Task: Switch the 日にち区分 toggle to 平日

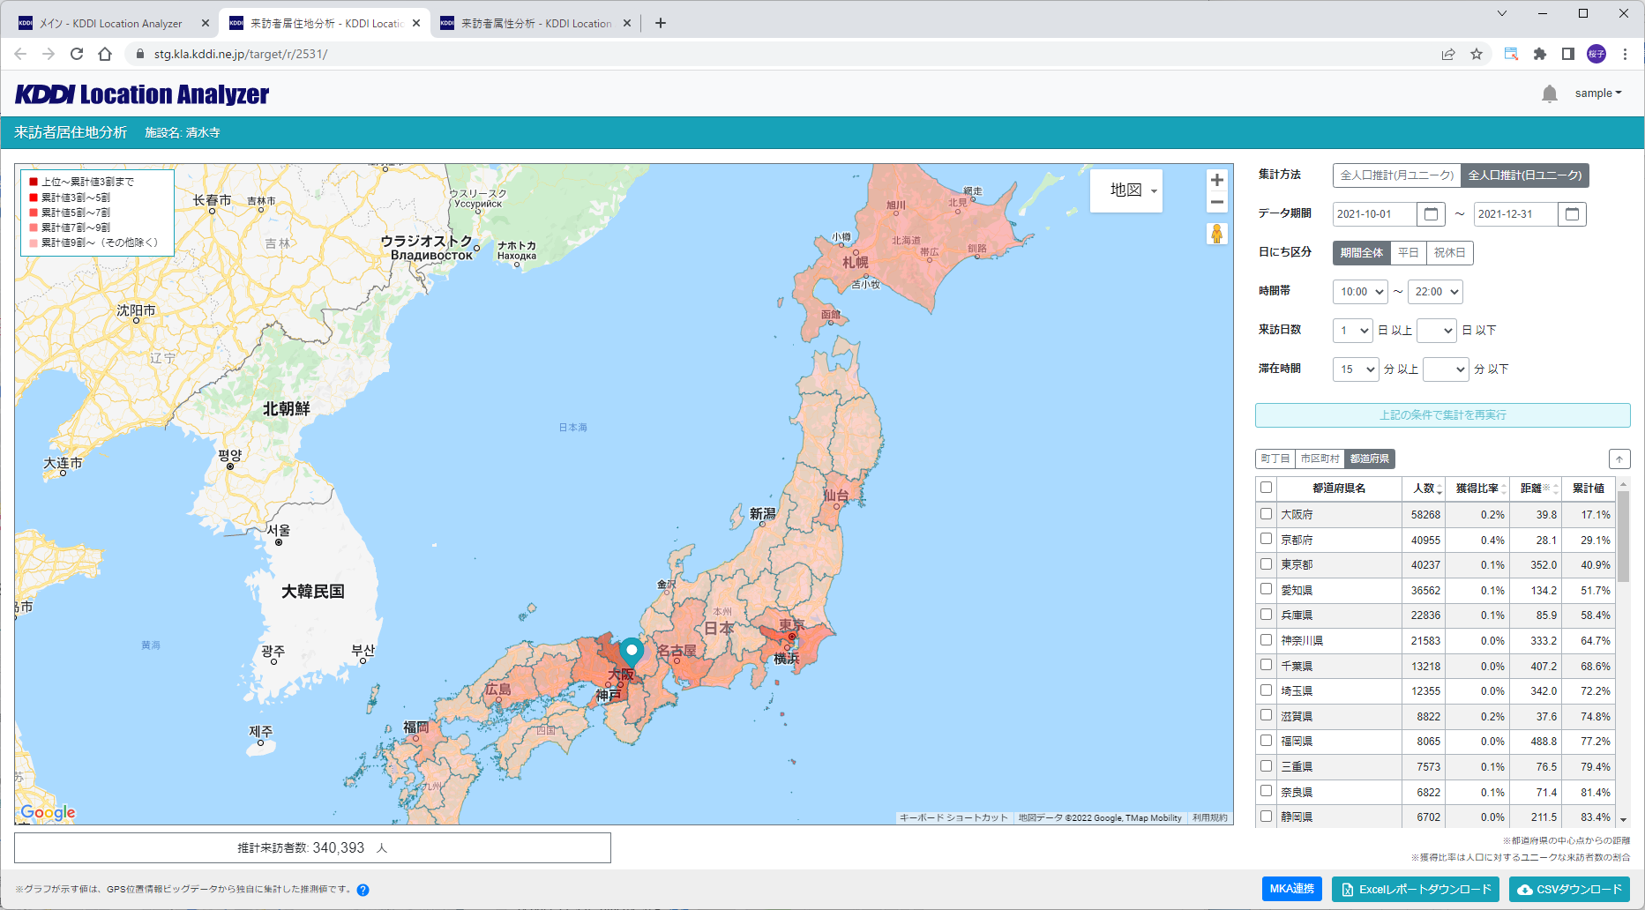Action: 1409,253
